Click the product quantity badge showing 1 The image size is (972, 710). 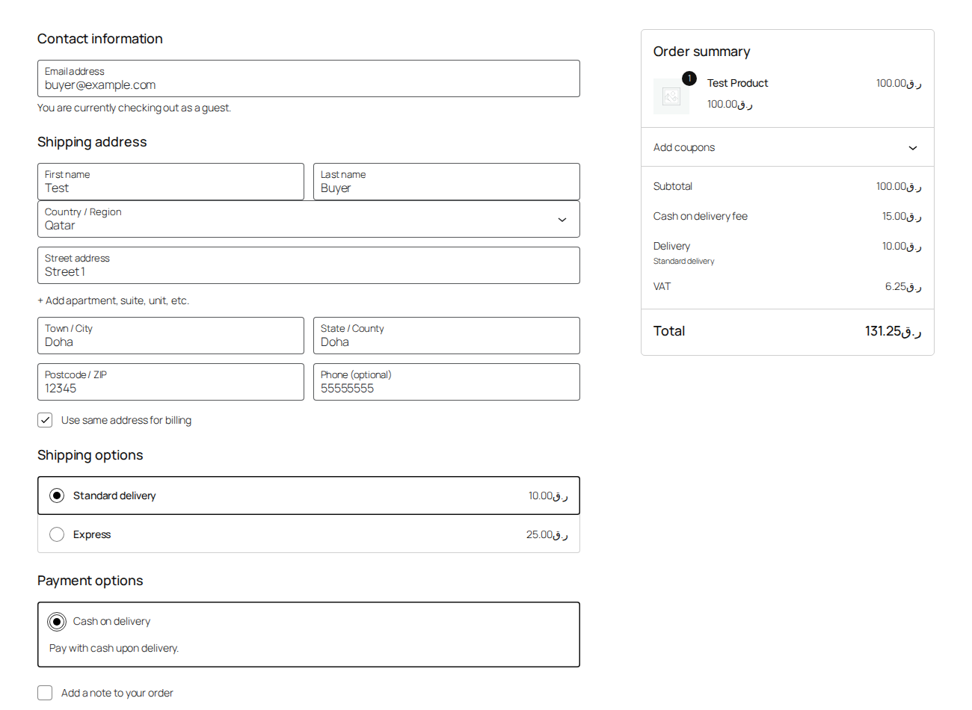[689, 78]
